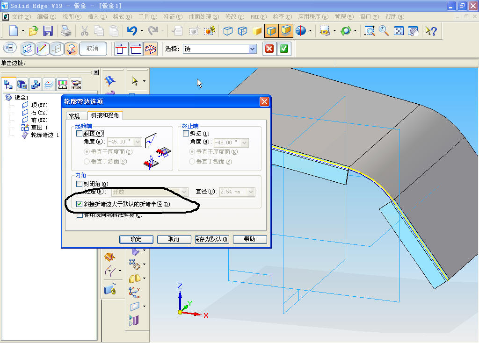Viewport: 479px width, 343px height.
Task: Open the 选择 chain dropdown
Action: click(252, 49)
